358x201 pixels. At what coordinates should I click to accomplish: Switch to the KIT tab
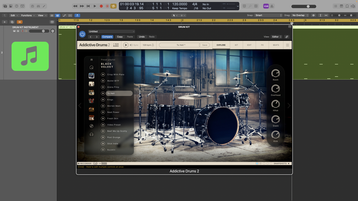click(236, 45)
